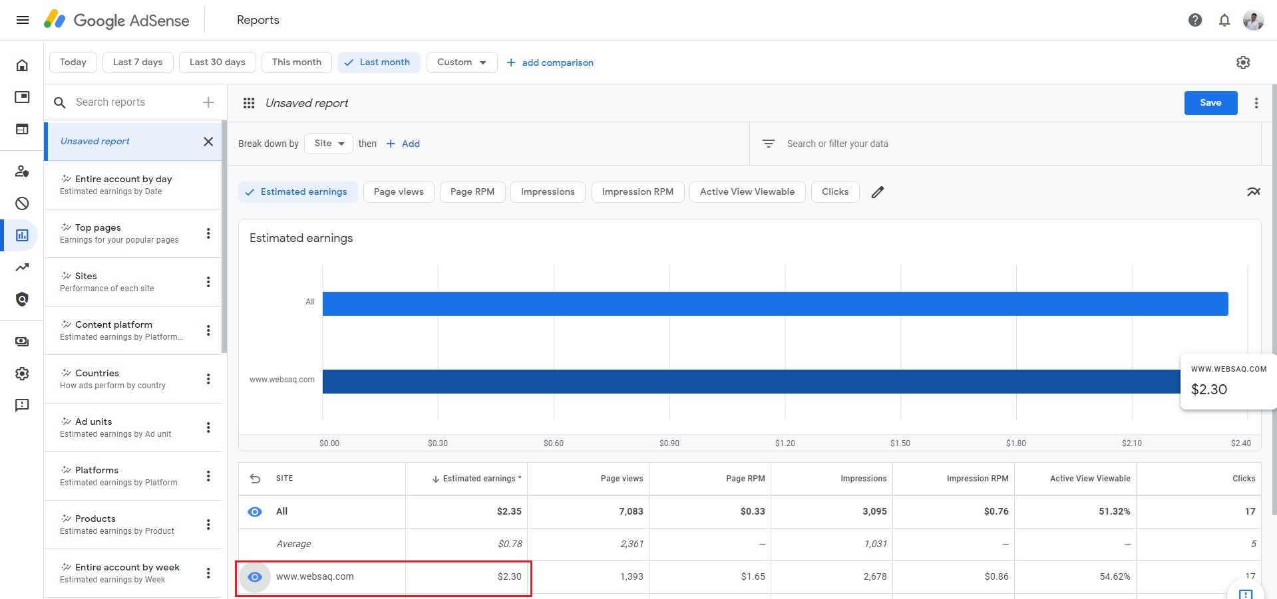Click Add breakdown dimension
The width and height of the screenshot is (1277, 599).
(403, 144)
